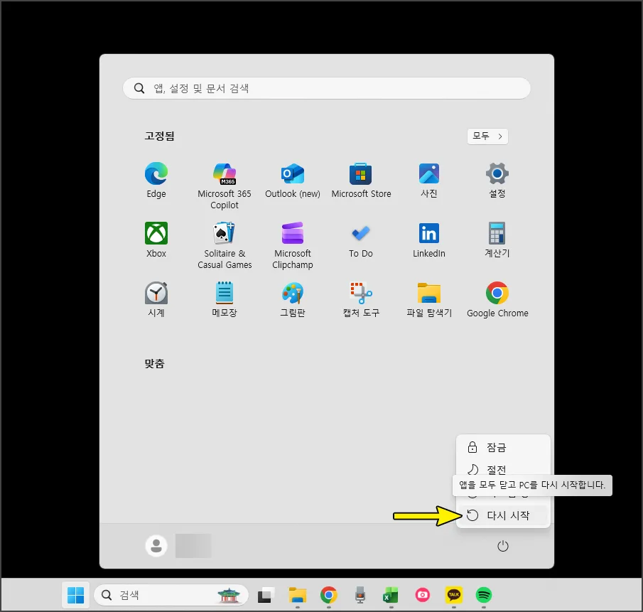Click the taskbar 검색 search box

(x=171, y=595)
